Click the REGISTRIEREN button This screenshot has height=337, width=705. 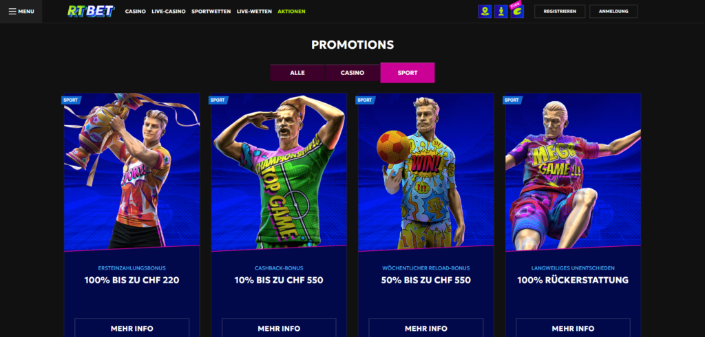pyautogui.click(x=560, y=11)
